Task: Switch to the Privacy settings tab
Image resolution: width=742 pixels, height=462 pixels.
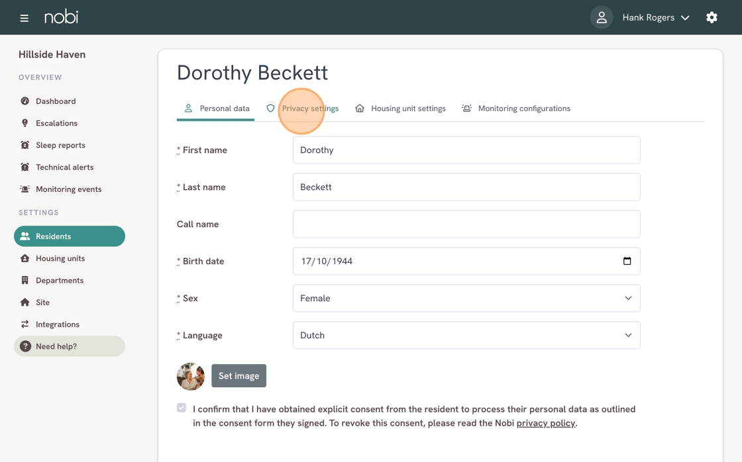Action: pyautogui.click(x=303, y=109)
